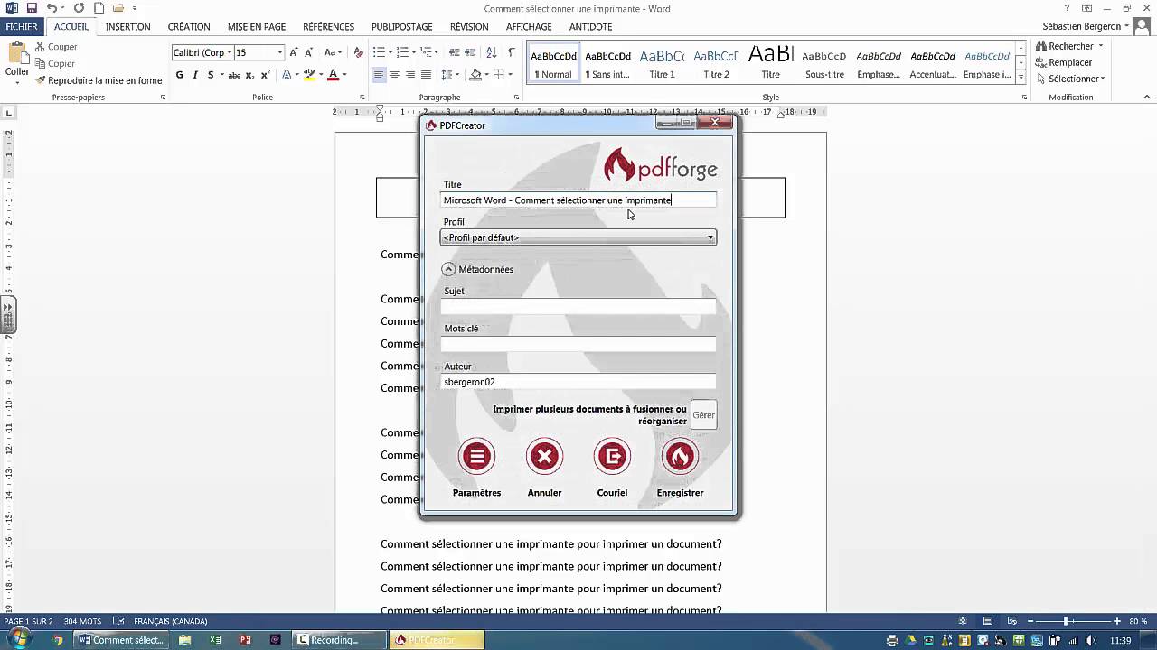Viewport: 1157px width, 650px height.
Task: Click FRANÇAIS (CANADA) language in status bar
Action: point(171,621)
